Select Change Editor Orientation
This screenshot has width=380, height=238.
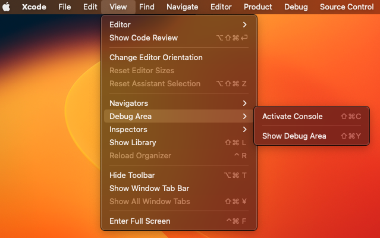[x=179, y=58]
